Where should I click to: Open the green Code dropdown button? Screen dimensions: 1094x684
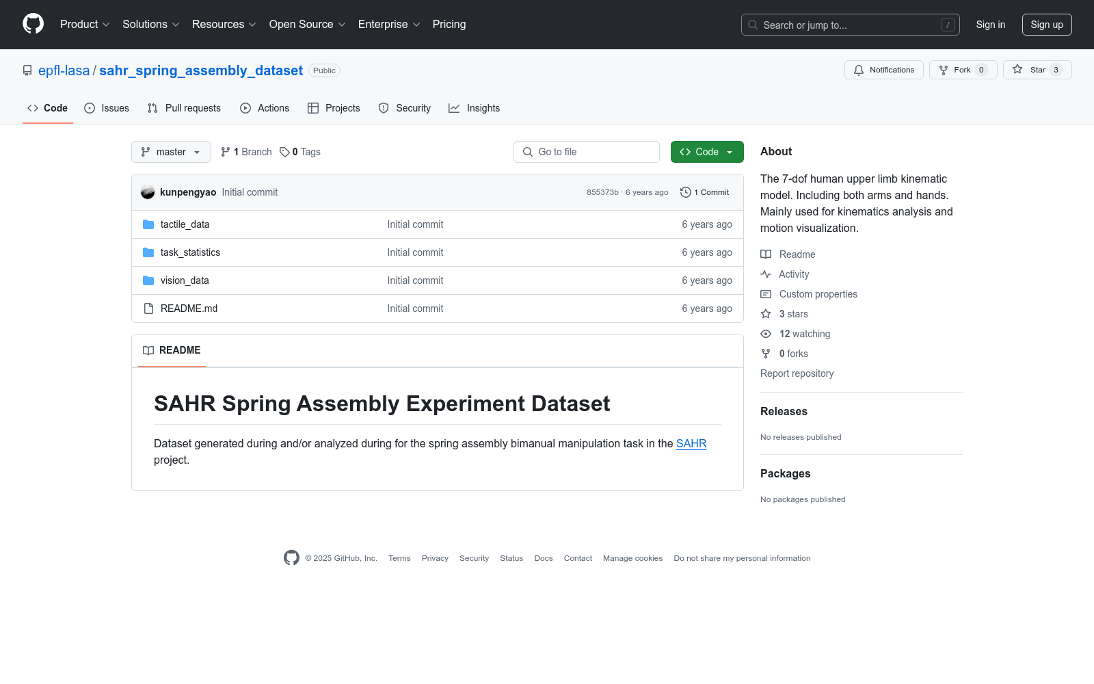click(707, 152)
